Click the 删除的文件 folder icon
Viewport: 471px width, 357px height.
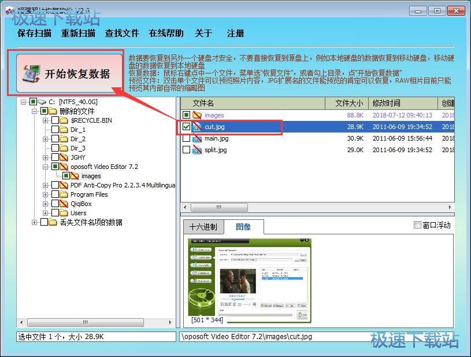[x=53, y=111]
